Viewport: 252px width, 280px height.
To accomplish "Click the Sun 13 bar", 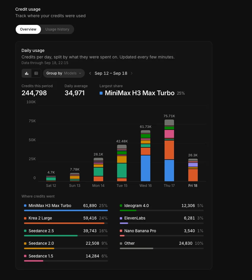I will coord(75,177).
